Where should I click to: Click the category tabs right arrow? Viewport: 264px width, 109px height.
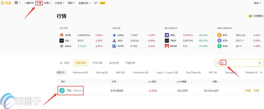[261, 72]
